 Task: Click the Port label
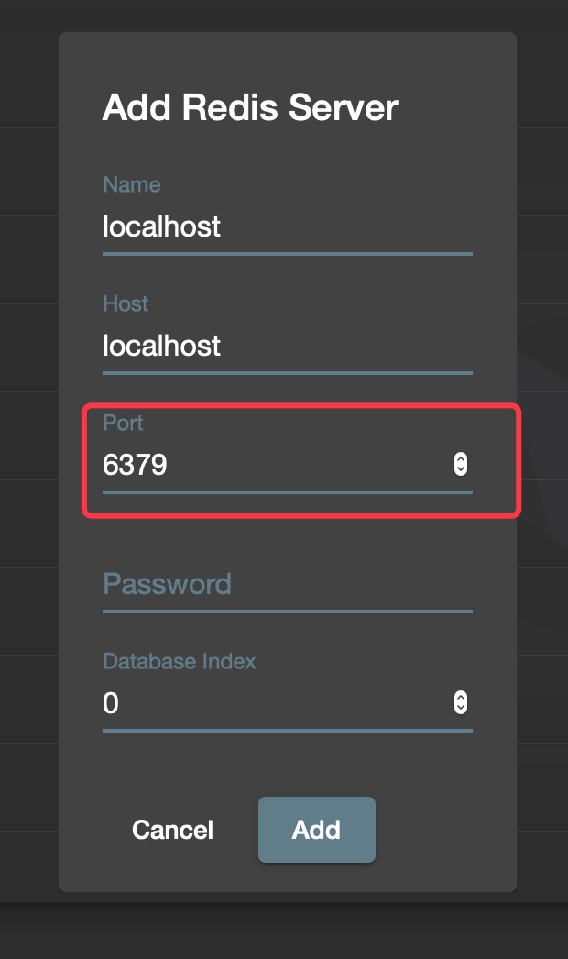(x=124, y=423)
